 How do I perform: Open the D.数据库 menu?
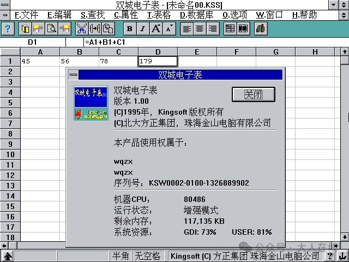pos(196,15)
